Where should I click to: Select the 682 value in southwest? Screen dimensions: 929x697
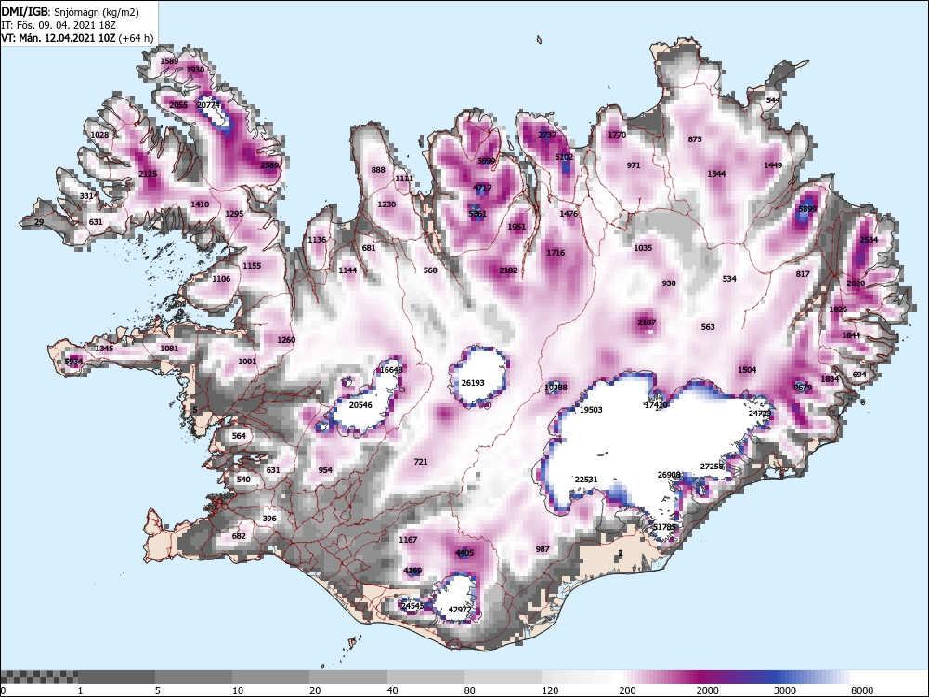239,536
